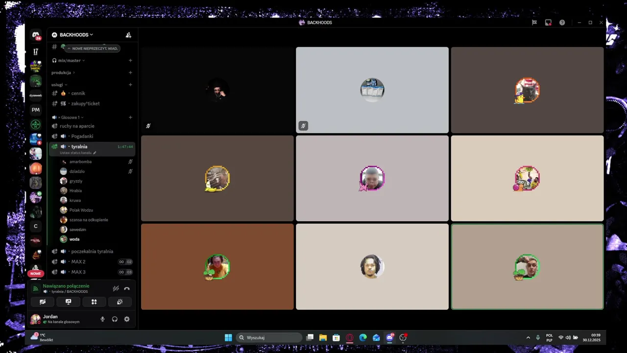Add channel to mix/master category
The height and width of the screenshot is (353, 627).
(x=130, y=60)
